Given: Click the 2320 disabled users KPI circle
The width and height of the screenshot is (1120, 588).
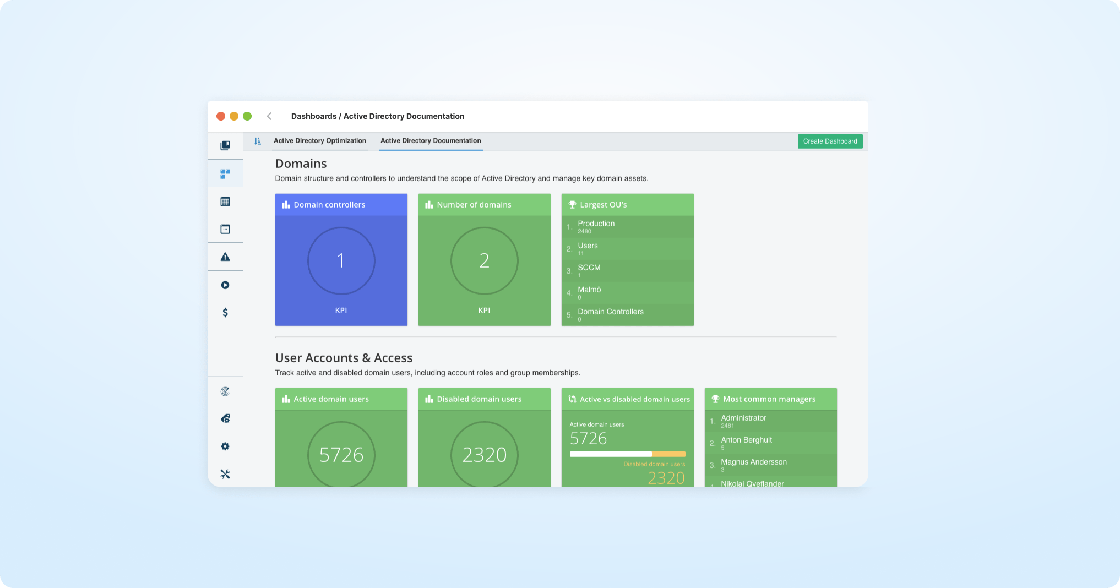Looking at the screenshot, I should 485,454.
